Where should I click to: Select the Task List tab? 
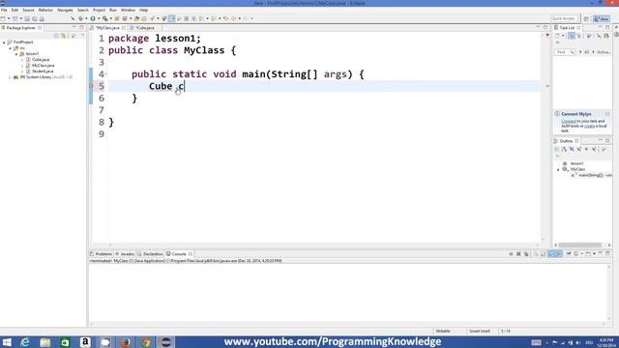[567, 28]
